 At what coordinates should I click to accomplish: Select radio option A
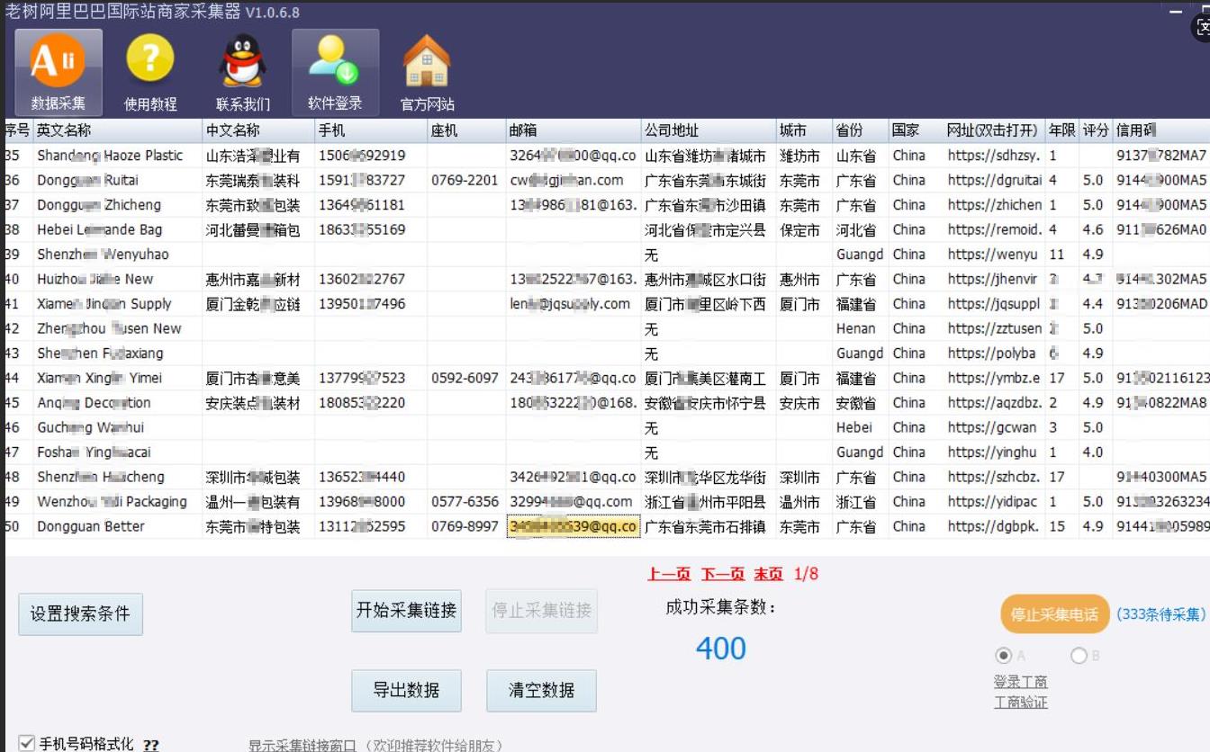[x=1003, y=656]
